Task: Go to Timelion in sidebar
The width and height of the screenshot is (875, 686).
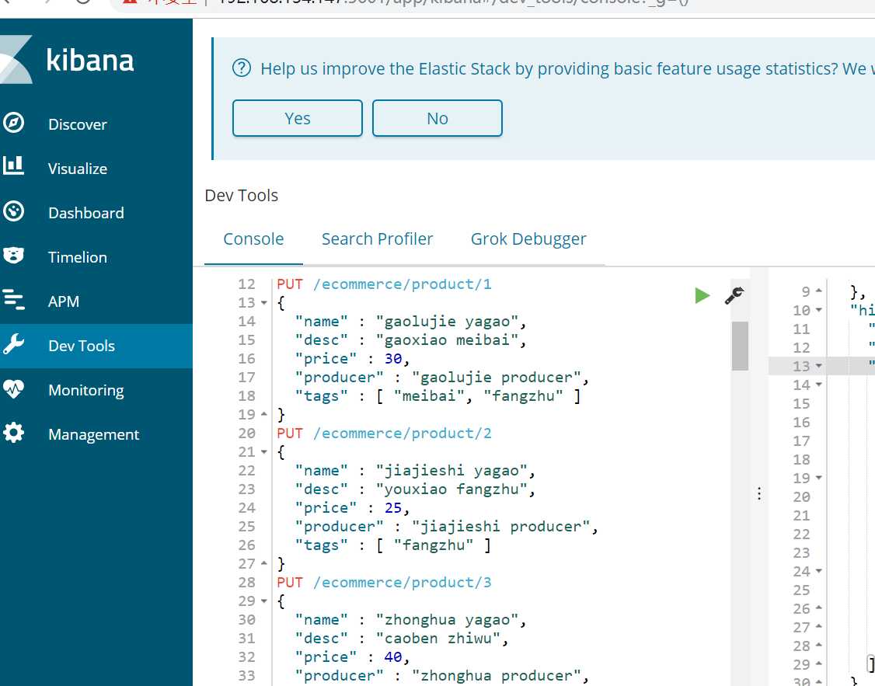Action: [x=78, y=257]
